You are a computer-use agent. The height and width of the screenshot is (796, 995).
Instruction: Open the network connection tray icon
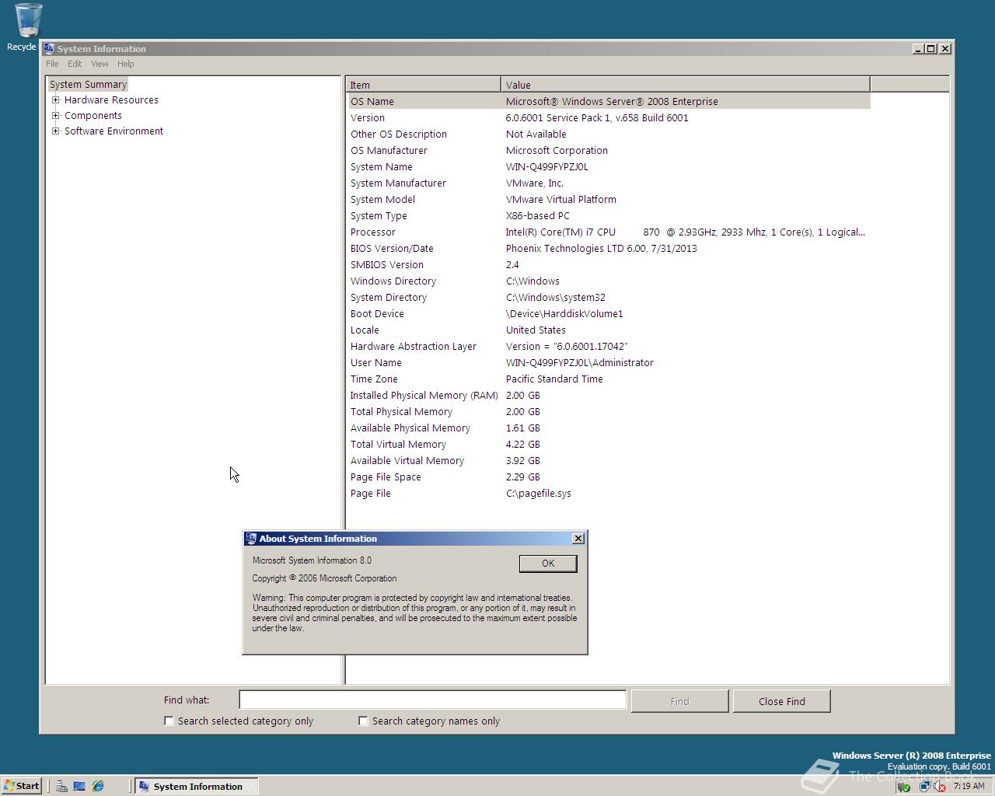pos(924,786)
